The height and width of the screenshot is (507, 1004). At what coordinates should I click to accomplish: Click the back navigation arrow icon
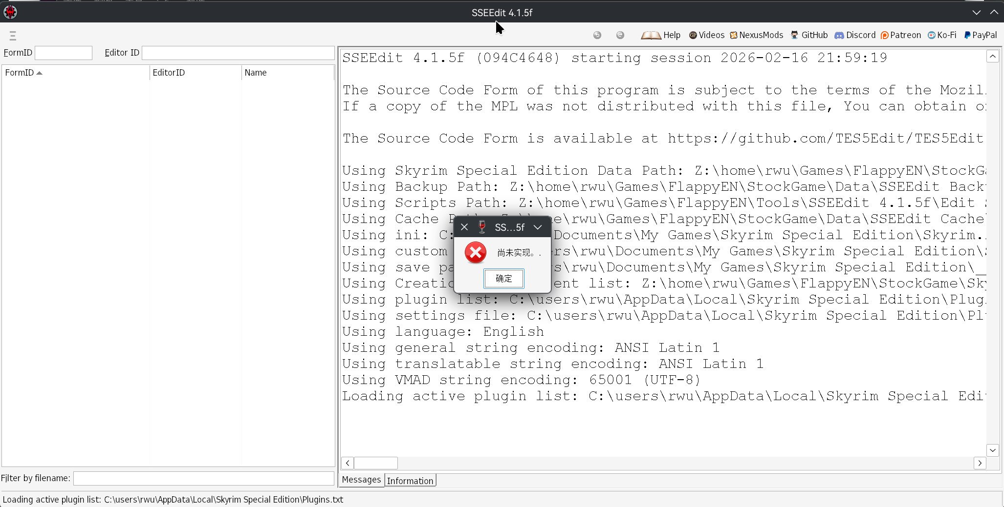pyautogui.click(x=597, y=35)
